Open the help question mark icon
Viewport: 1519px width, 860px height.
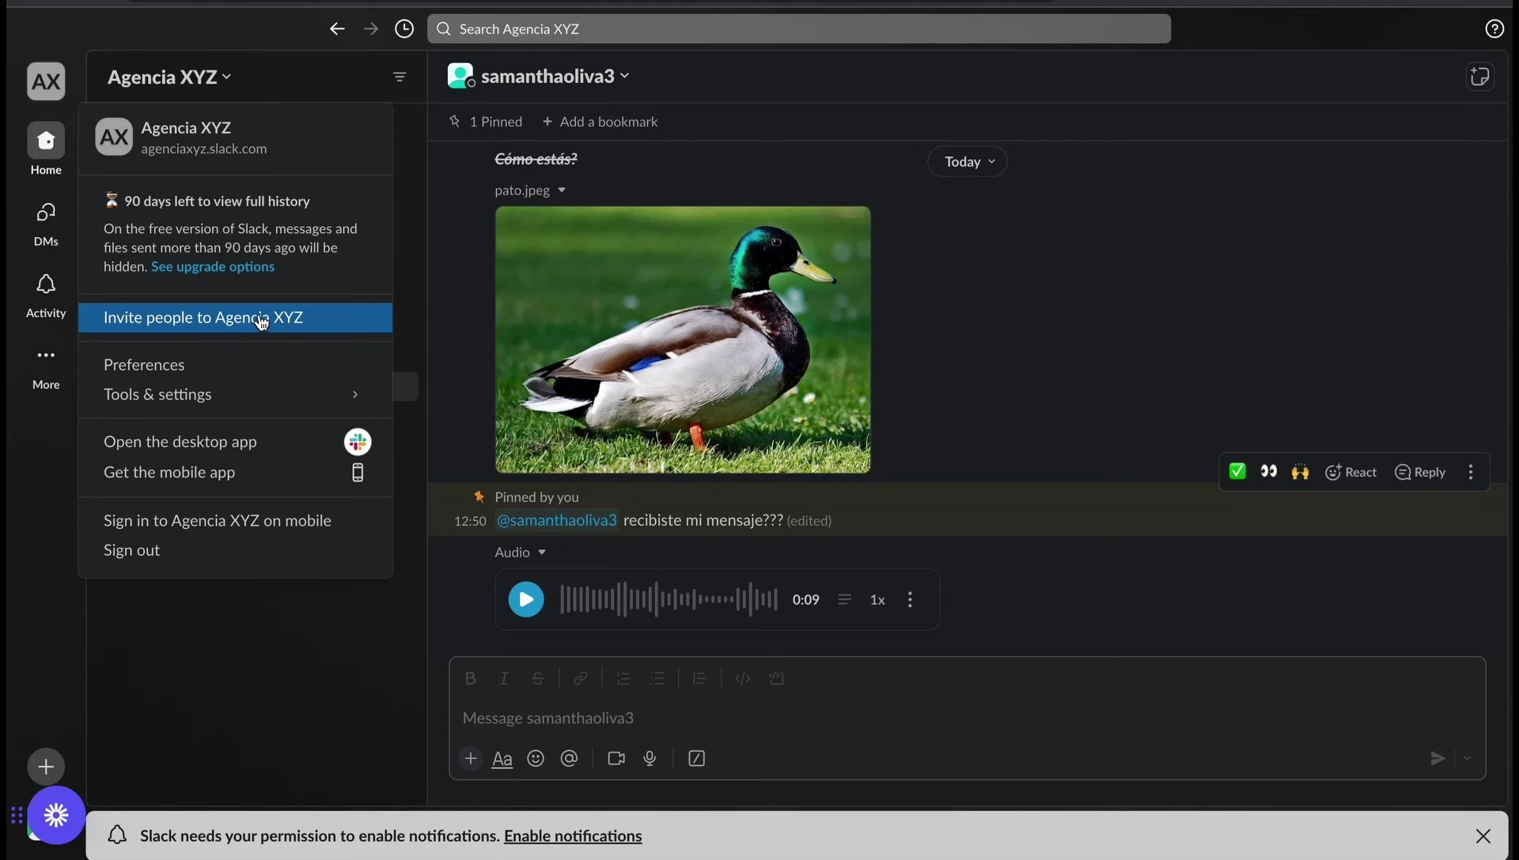pyautogui.click(x=1494, y=29)
